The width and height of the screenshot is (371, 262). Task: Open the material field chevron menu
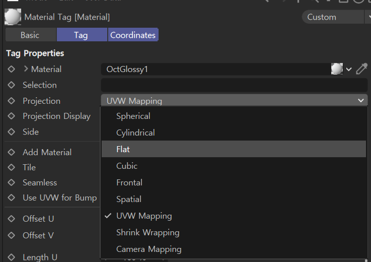pos(349,69)
